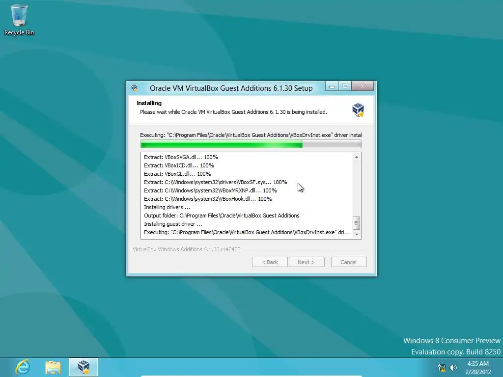Select the VBoxMRXNP.dll extract log line
Viewport: 503px width, 377px height.
point(210,190)
